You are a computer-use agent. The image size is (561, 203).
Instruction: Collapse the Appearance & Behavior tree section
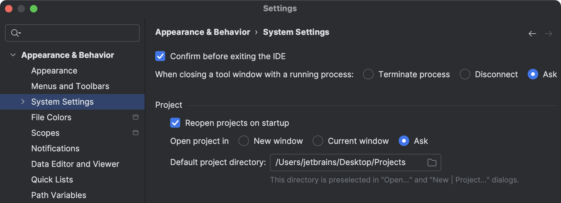point(13,55)
